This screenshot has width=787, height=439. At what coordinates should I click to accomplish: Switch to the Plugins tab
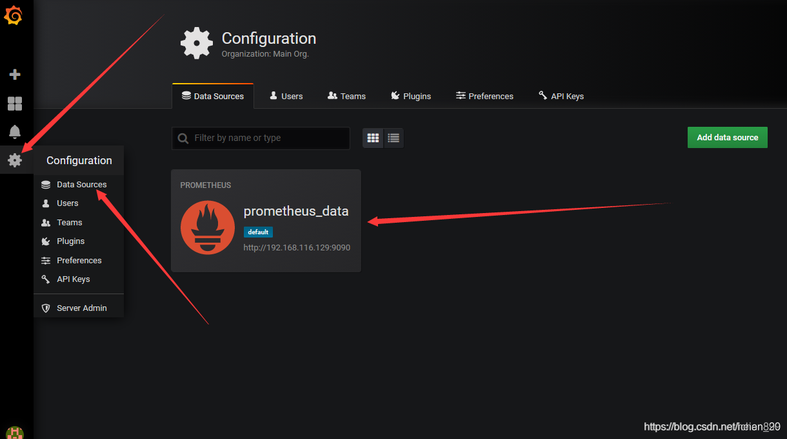411,96
